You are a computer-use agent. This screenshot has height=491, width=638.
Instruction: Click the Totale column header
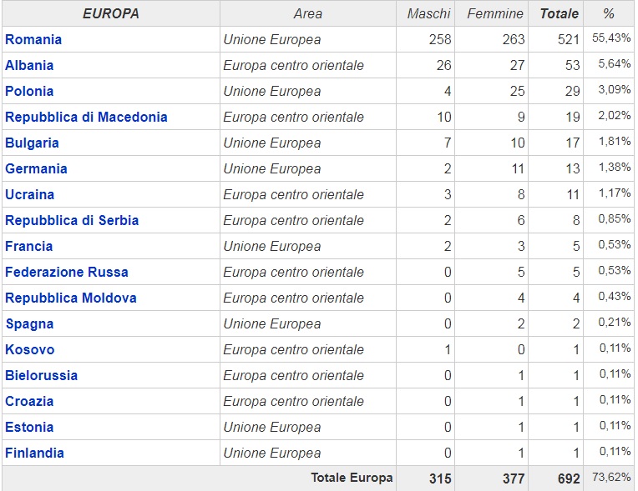559,13
